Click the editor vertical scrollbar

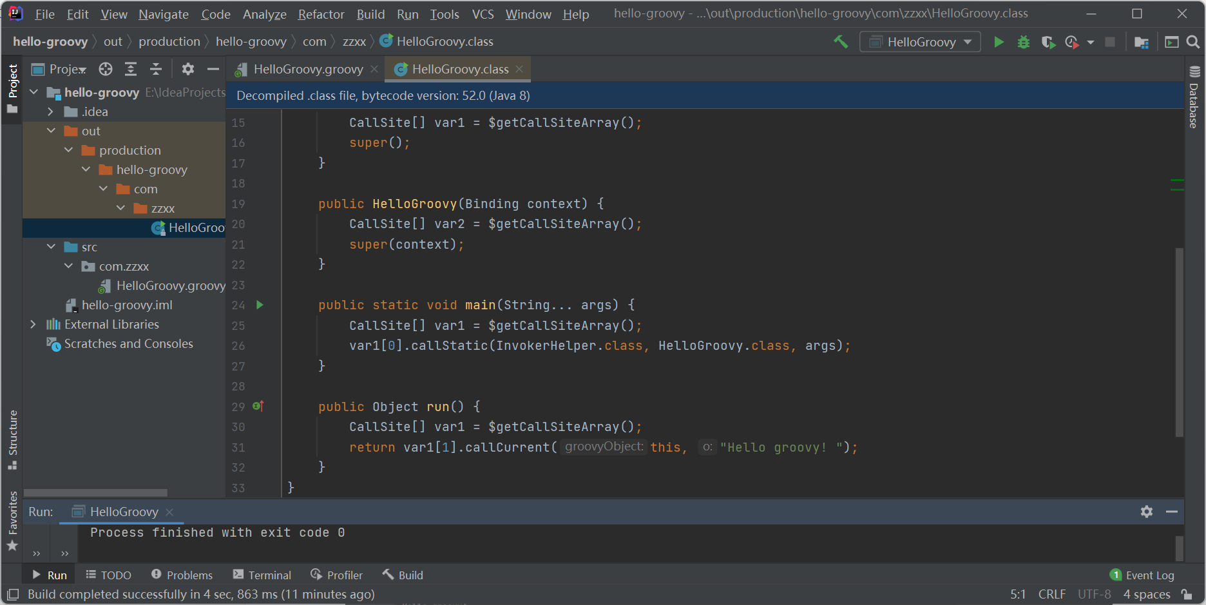[x=1179, y=341]
